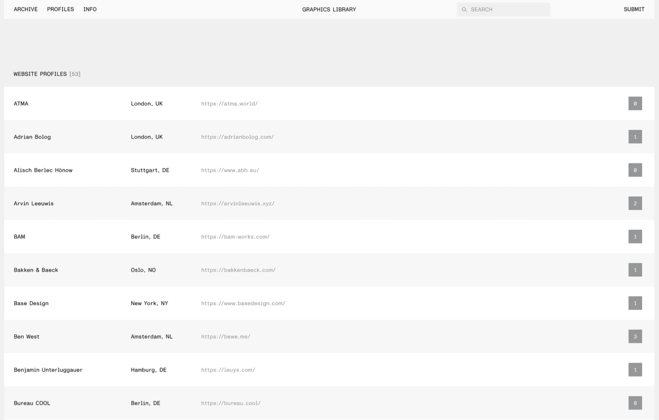The width and height of the screenshot is (659, 420).
Task: Focus the SEARCH input field
Action: 503,9
